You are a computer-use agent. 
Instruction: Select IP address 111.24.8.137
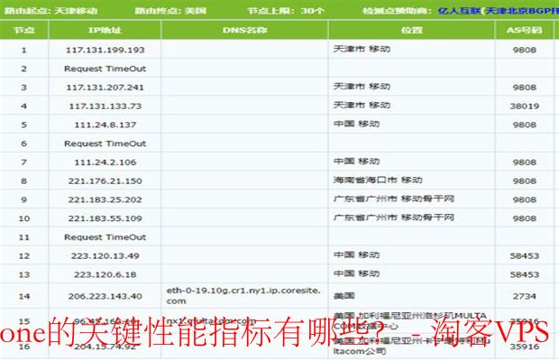pos(105,125)
